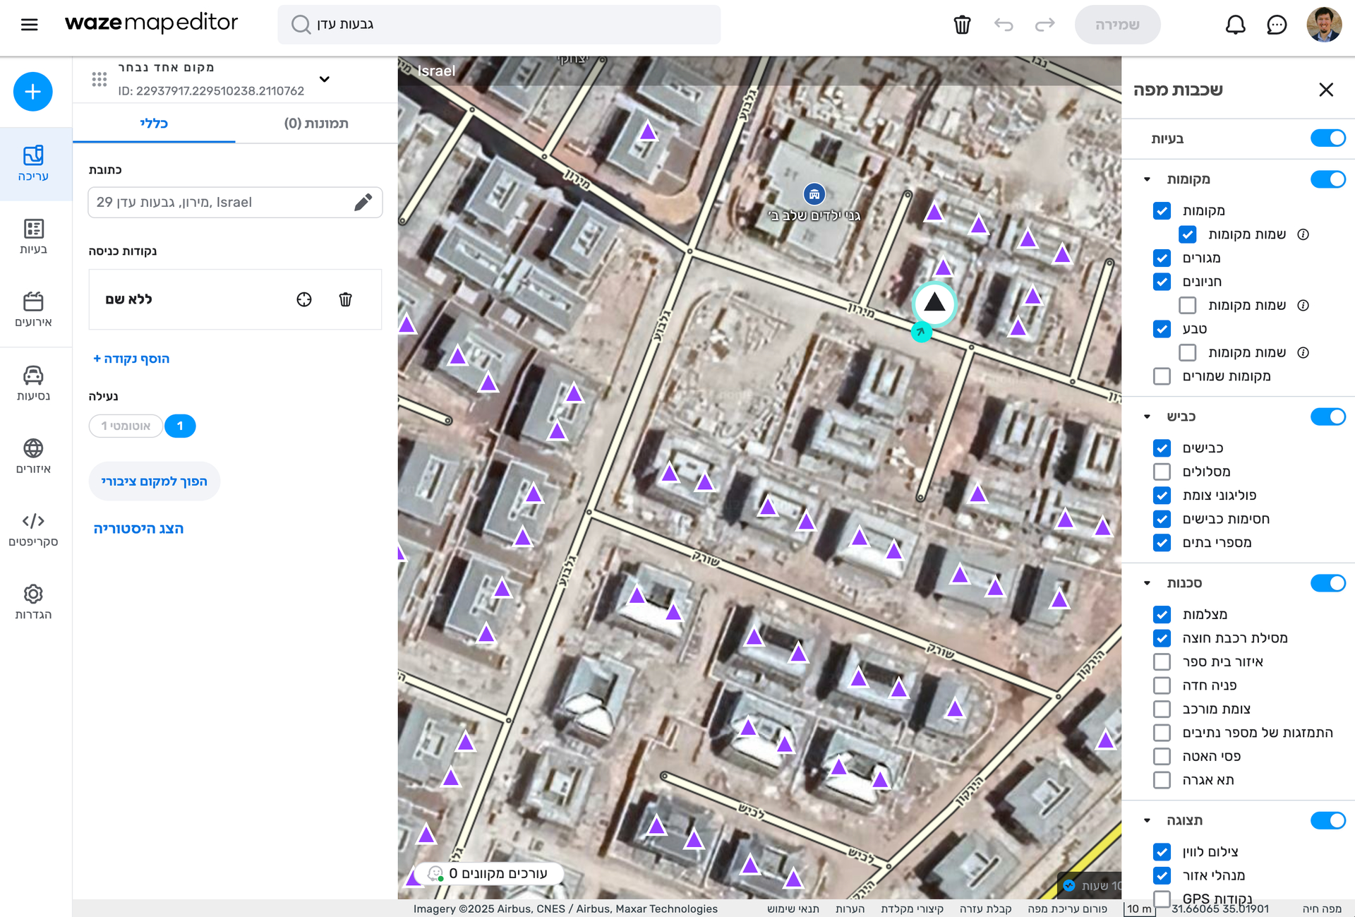The image size is (1355, 917).
Task: Click the undo arrow icon
Action: pyautogui.click(x=1004, y=25)
